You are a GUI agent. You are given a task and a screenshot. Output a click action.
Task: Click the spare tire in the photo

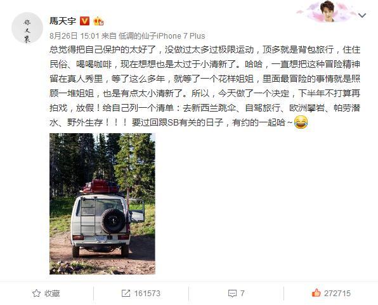point(113,221)
